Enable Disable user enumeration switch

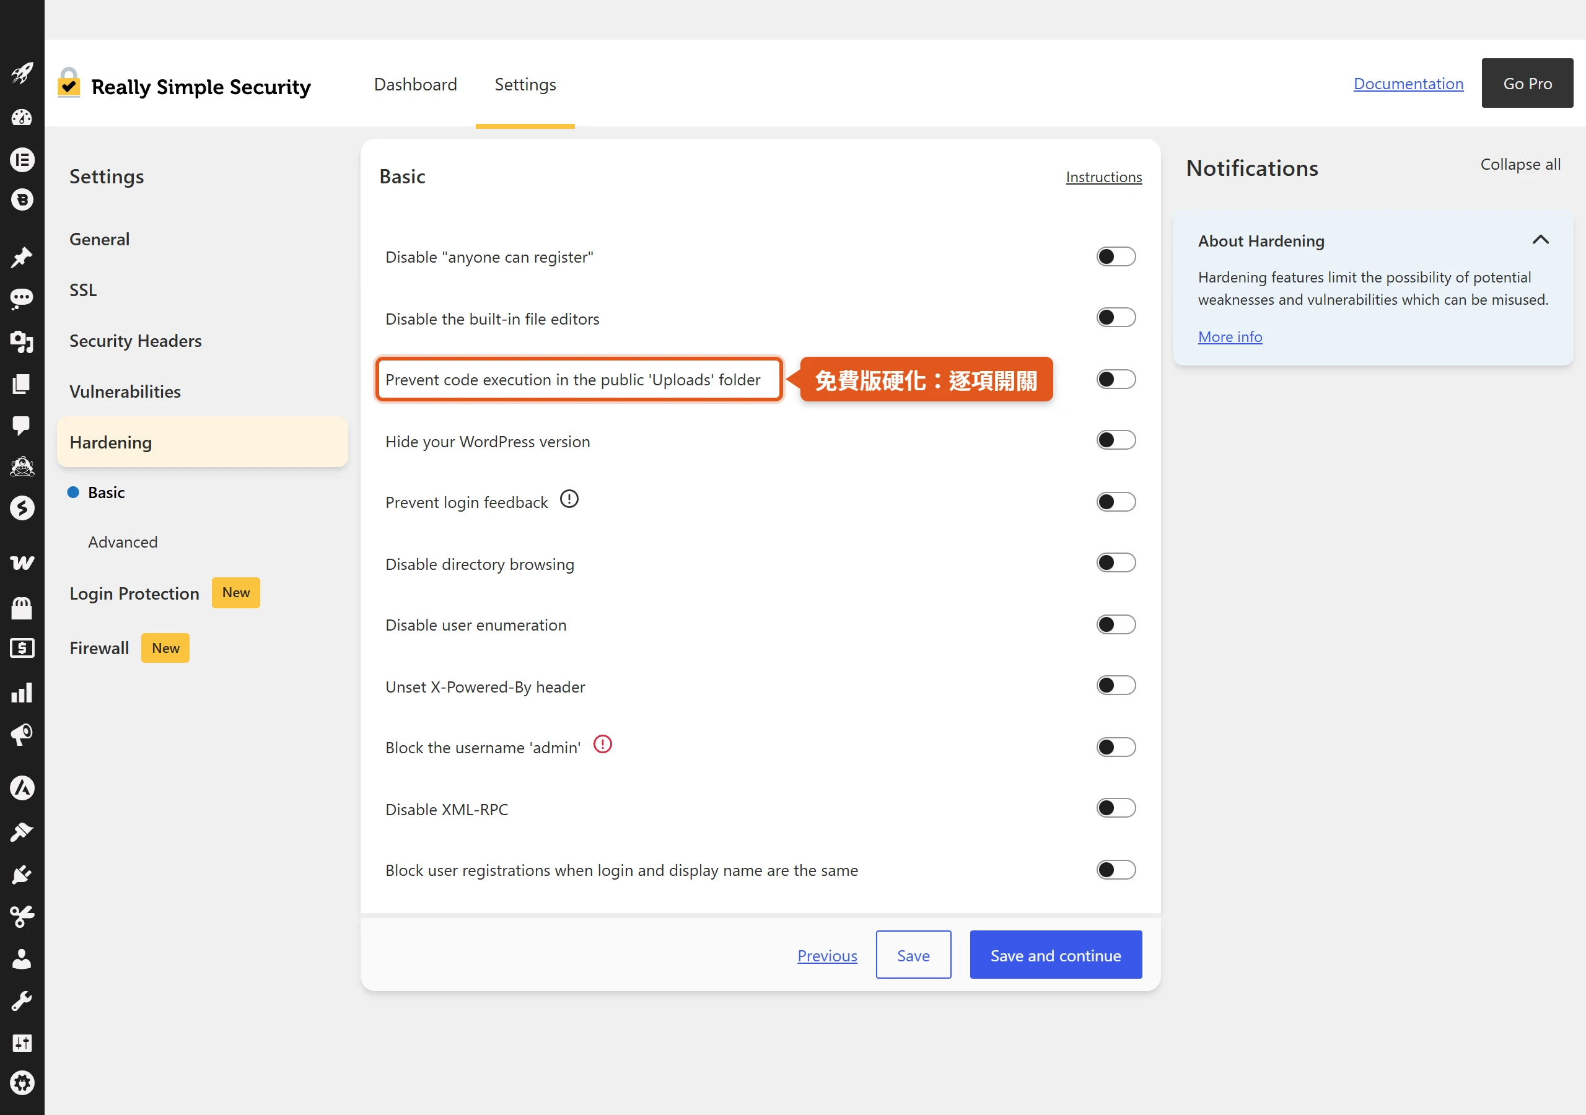tap(1116, 624)
